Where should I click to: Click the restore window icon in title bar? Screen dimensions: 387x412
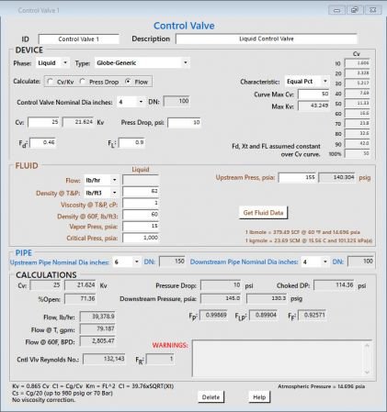(x=355, y=10)
